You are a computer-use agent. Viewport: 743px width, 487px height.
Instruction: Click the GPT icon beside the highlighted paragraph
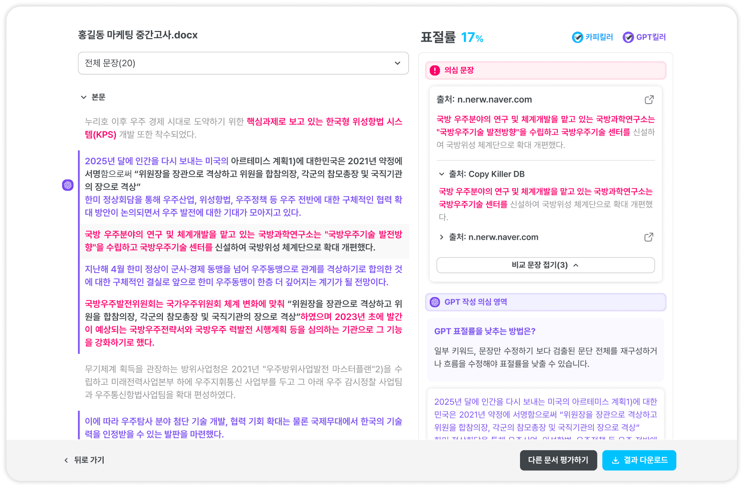(68, 185)
